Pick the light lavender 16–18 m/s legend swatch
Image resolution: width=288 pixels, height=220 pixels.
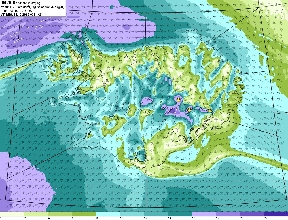204,214
